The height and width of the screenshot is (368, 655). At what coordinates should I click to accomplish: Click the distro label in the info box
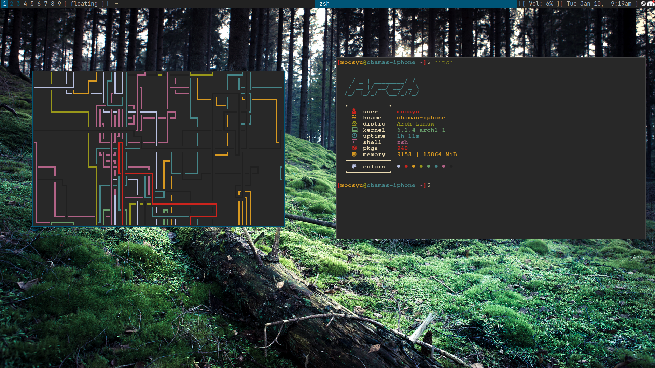[x=374, y=124]
